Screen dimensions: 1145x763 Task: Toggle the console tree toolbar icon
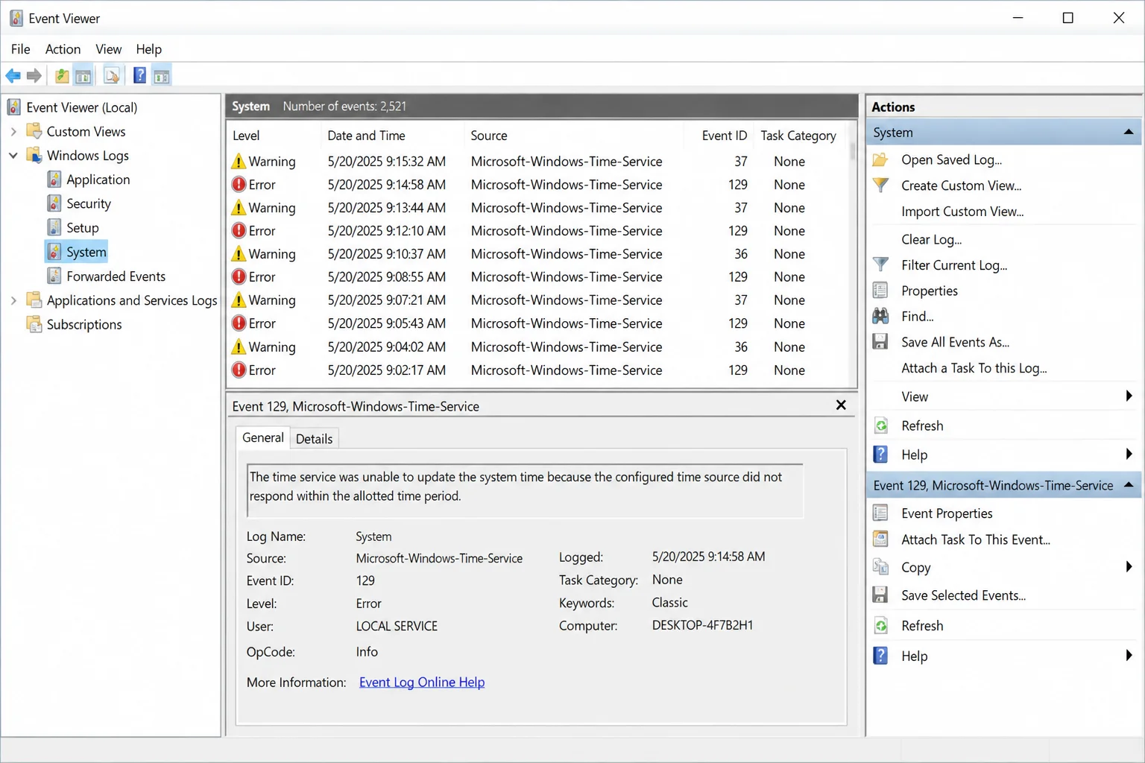click(83, 76)
